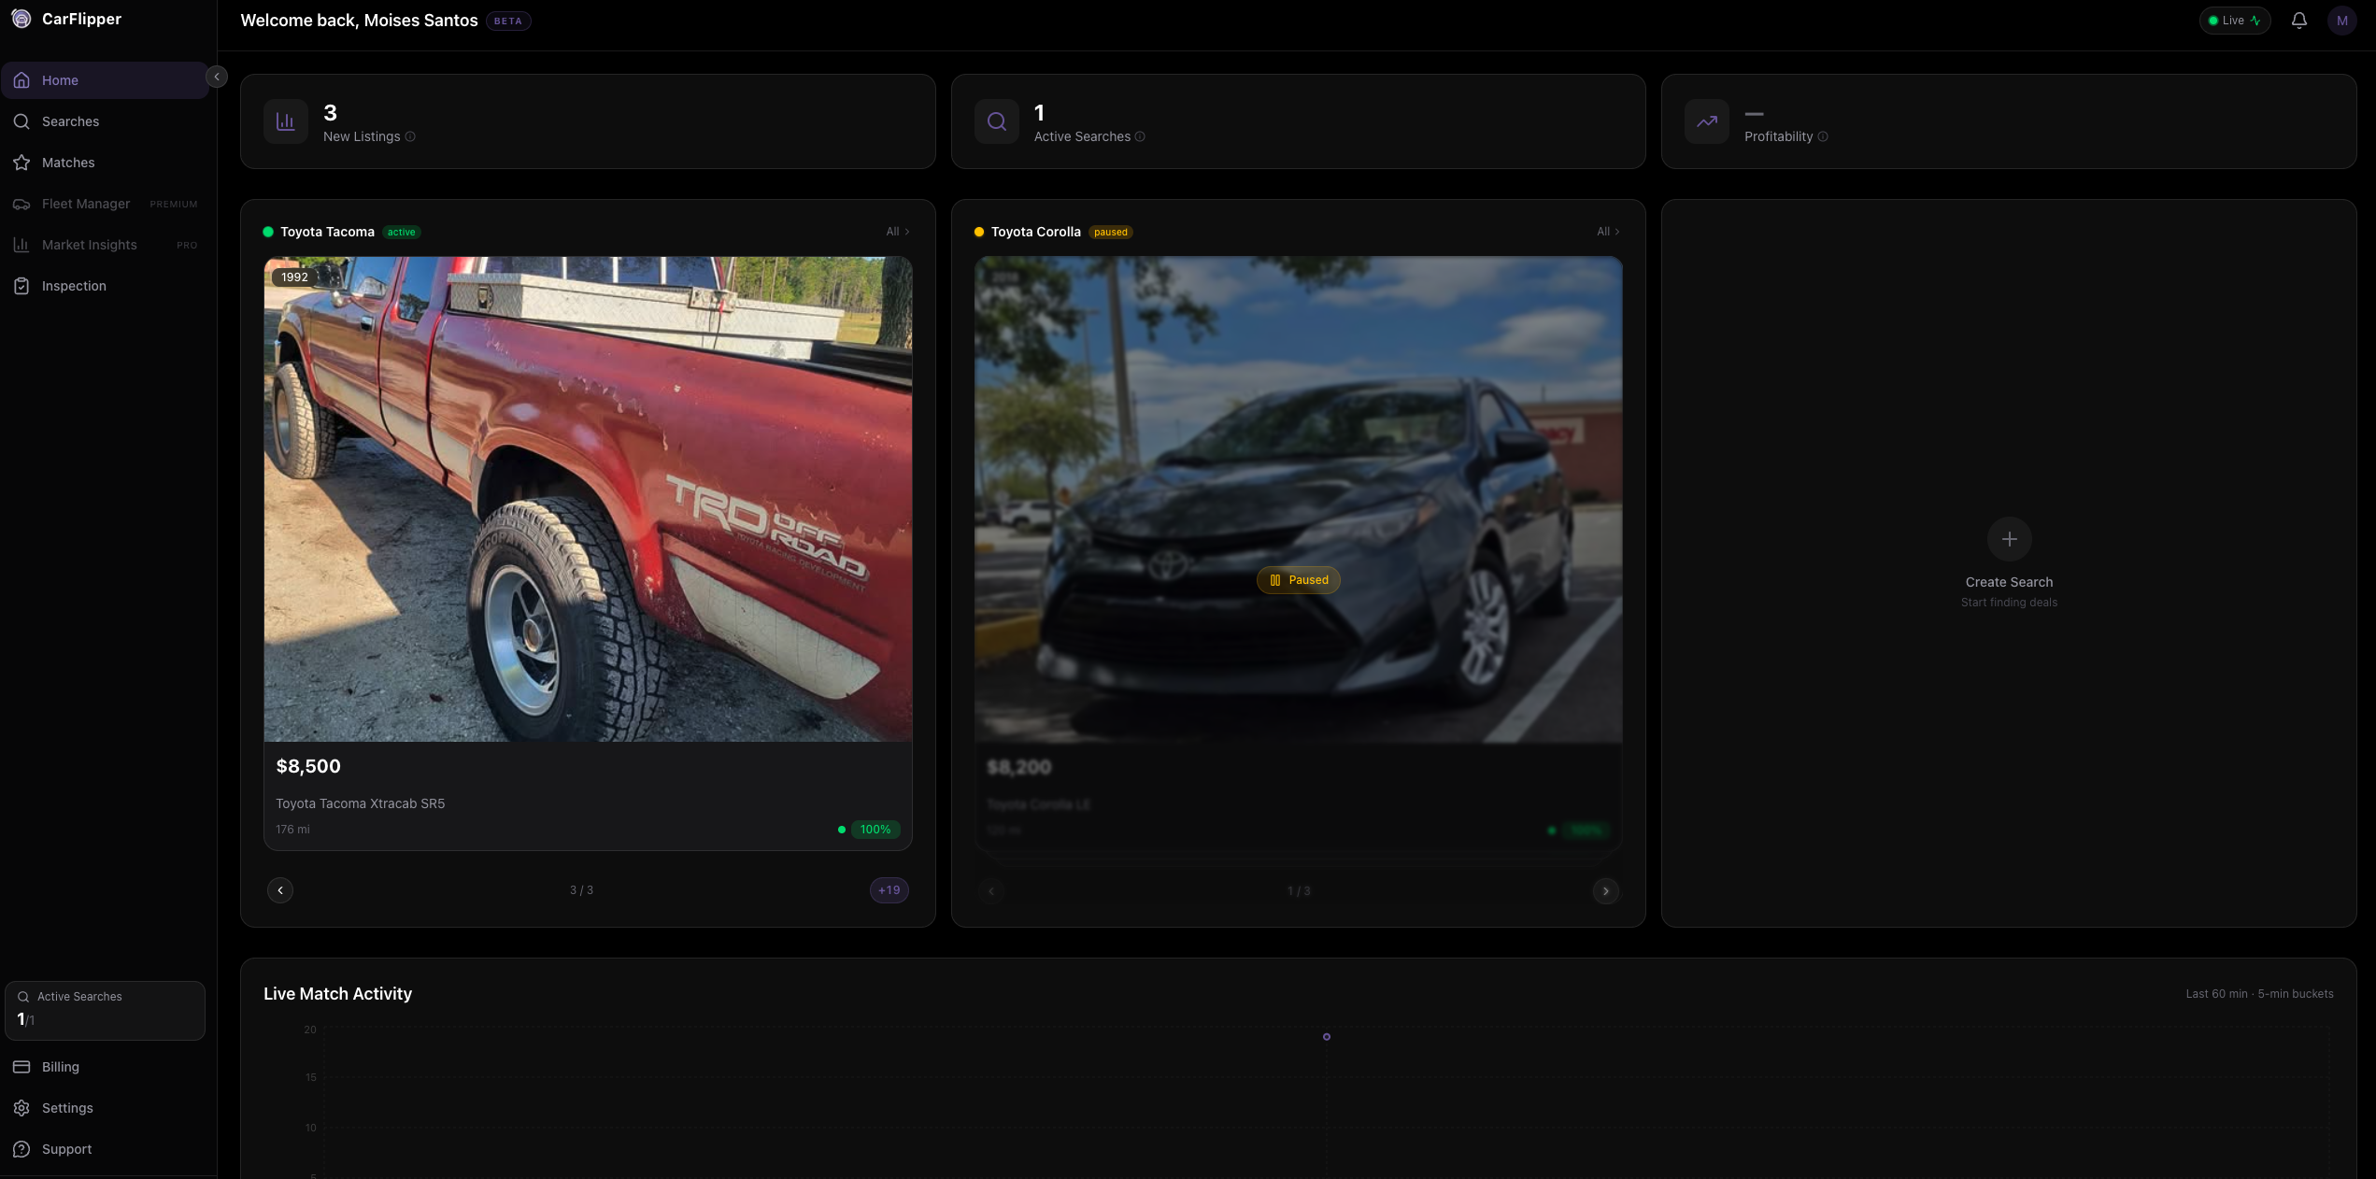2376x1179 pixels.
Task: Expand All listings for Toyota Corolla
Action: [x=1607, y=232]
